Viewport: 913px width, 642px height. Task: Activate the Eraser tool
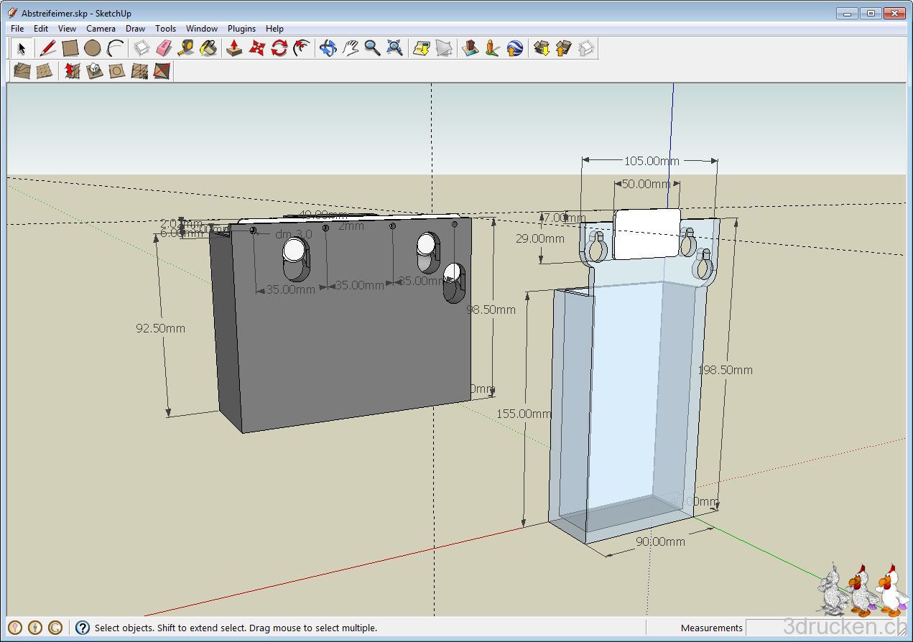pyautogui.click(x=164, y=48)
